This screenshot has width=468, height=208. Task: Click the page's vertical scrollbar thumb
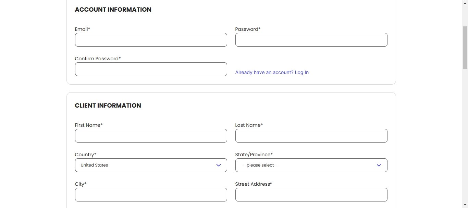[x=465, y=47]
